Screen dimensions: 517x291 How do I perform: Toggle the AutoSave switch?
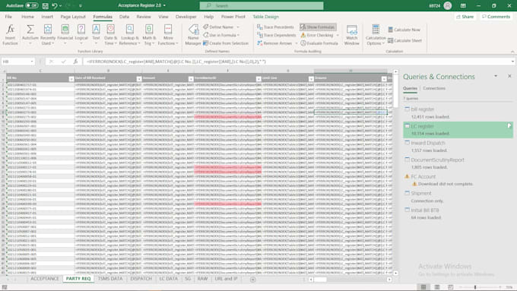pyautogui.click(x=32, y=5)
